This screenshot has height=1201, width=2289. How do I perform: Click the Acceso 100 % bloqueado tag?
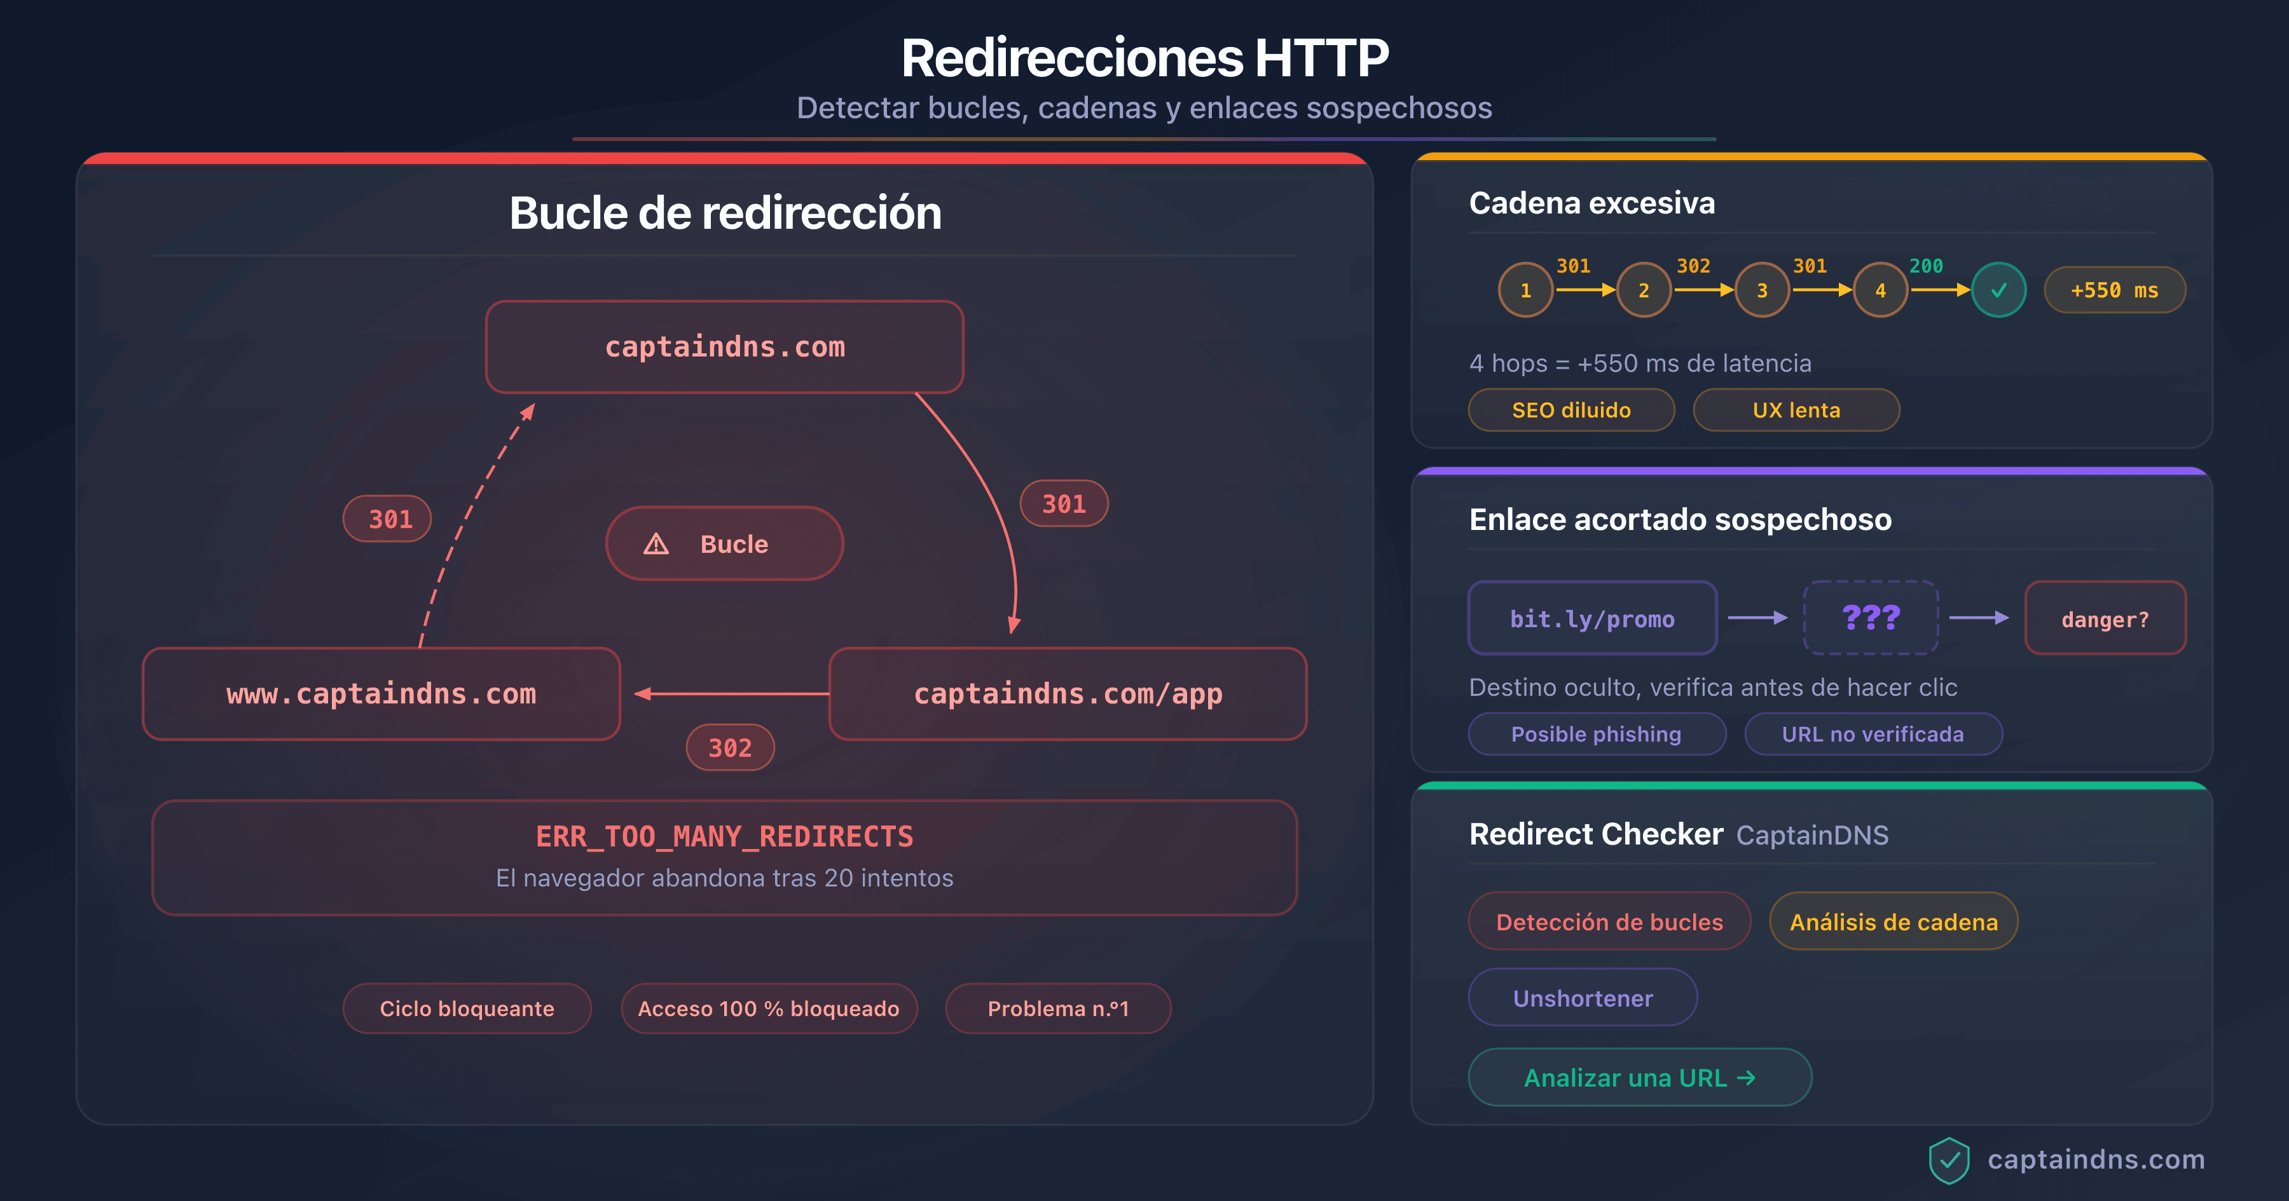769,1008
